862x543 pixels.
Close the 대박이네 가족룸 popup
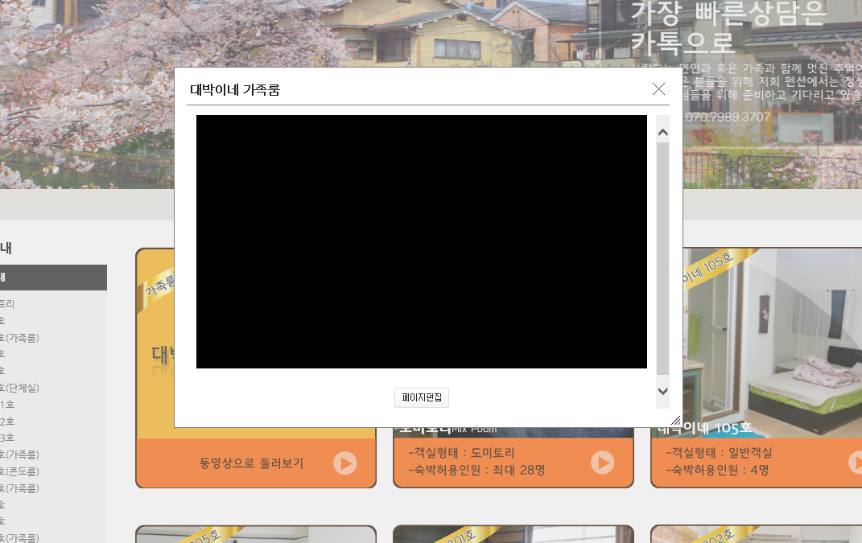658,89
